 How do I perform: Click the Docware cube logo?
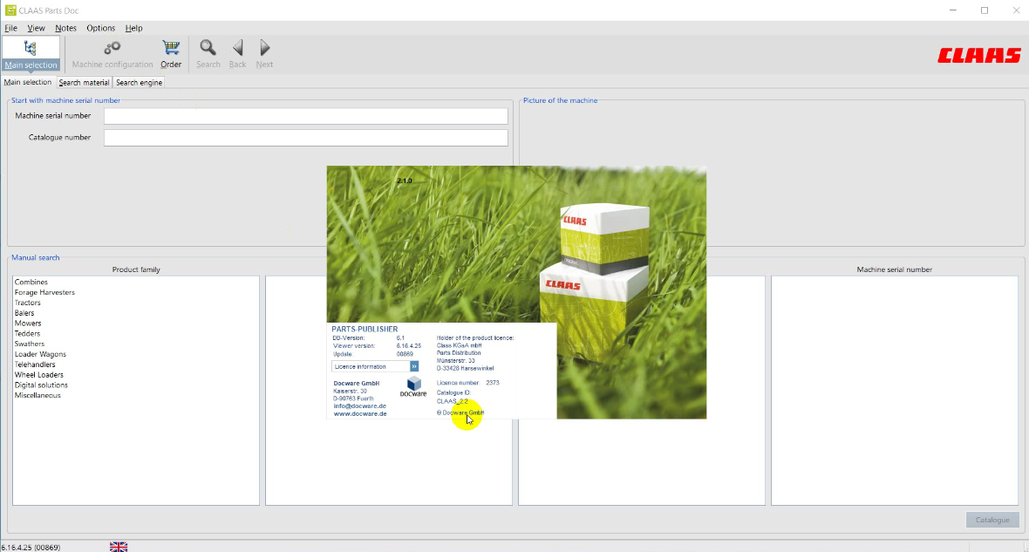(413, 386)
